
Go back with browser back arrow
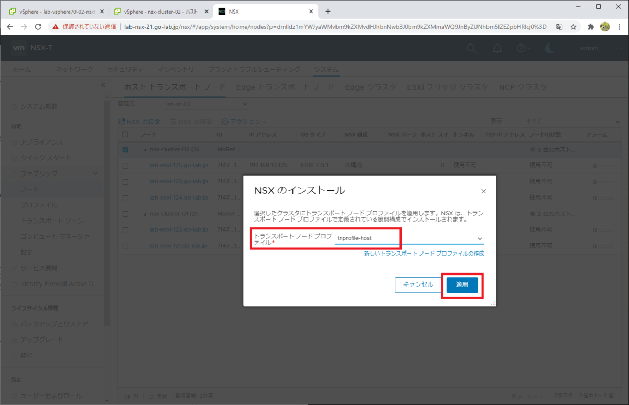coord(10,26)
